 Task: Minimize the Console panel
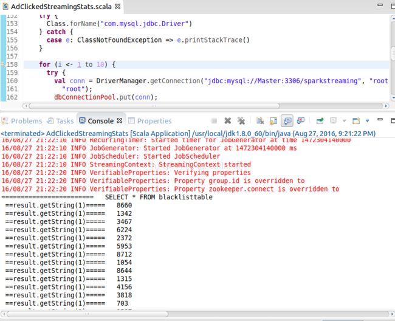380,119
